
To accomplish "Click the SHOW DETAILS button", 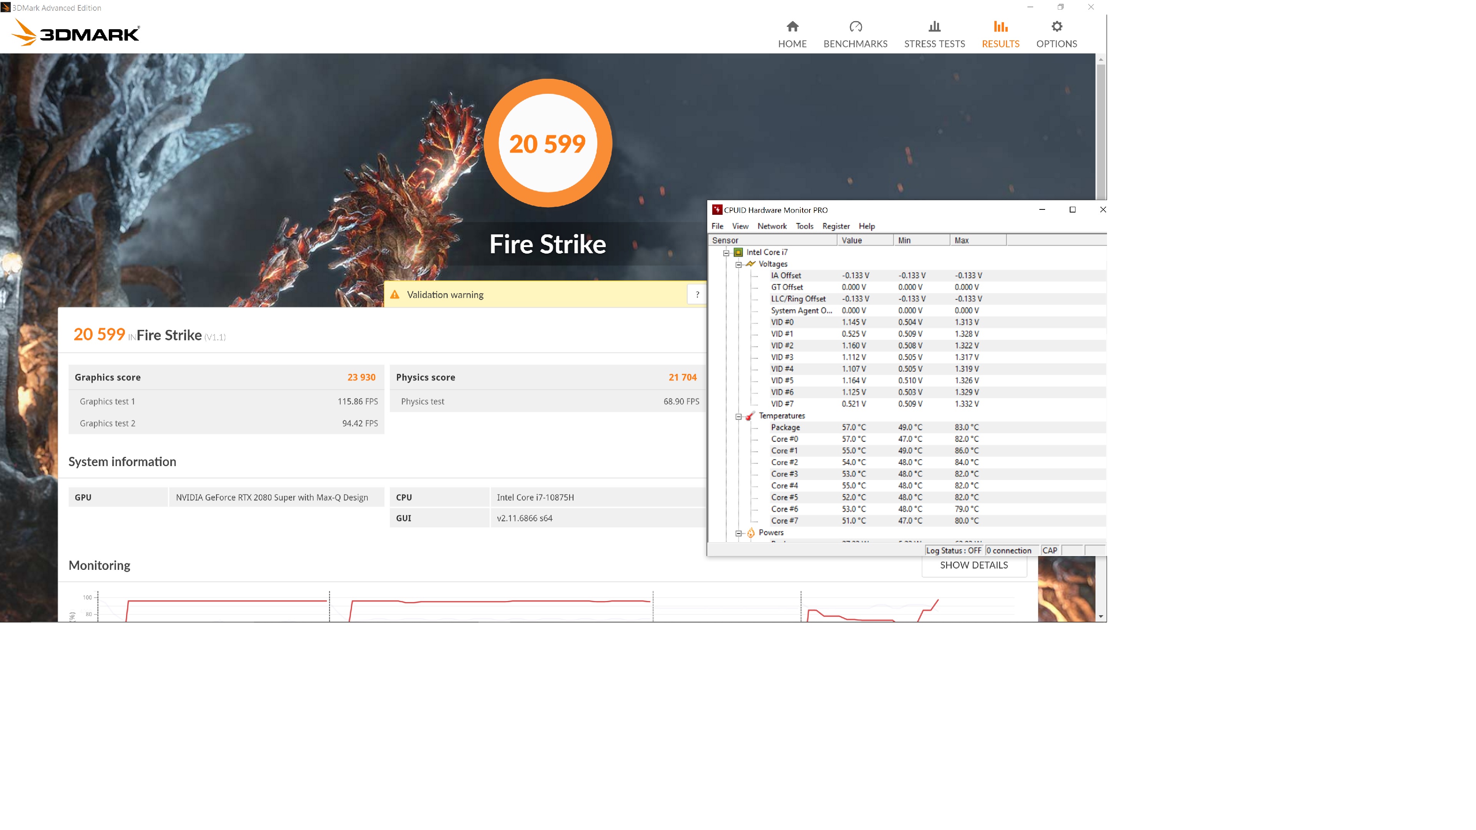I will pos(974,565).
